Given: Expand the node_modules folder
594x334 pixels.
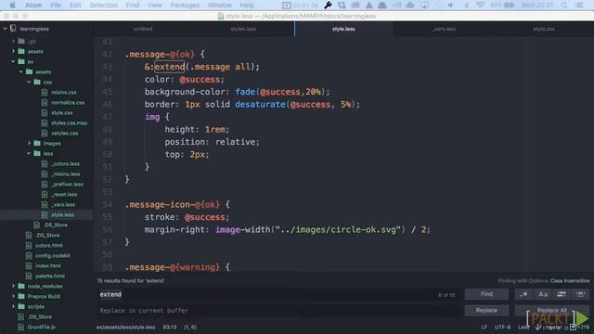Looking at the screenshot, I should [x=13, y=286].
